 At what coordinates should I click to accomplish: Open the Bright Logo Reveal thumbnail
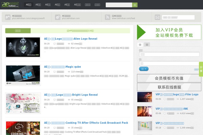tap(23, 103)
